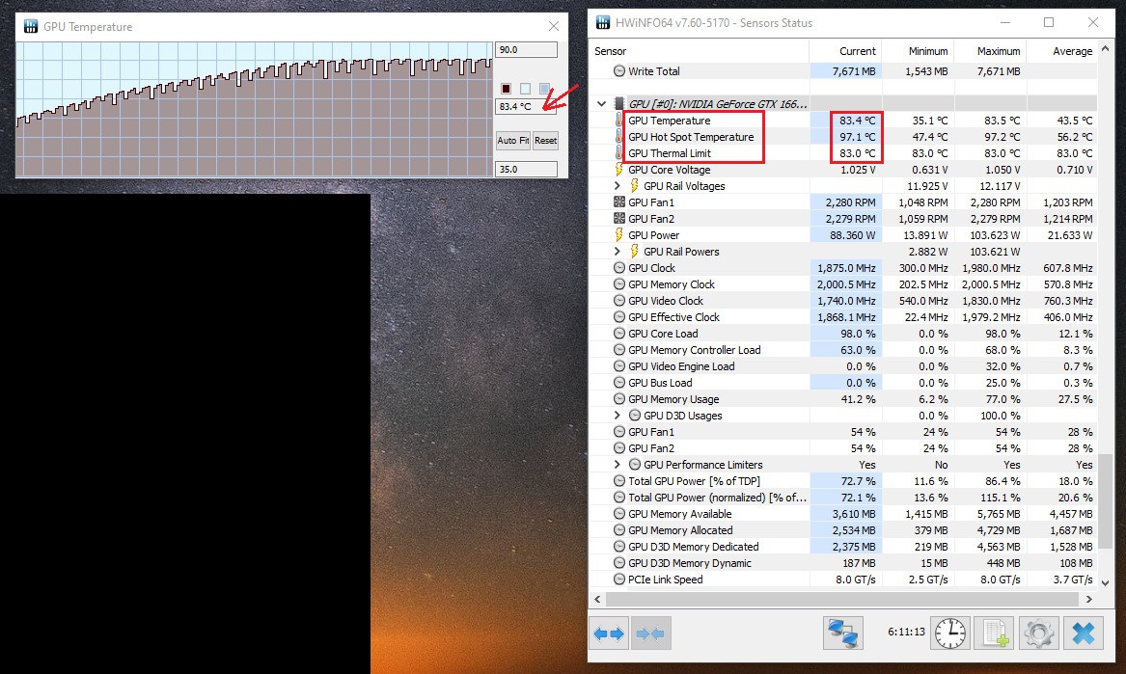Close the GPU Temperature graph window
1126x674 pixels.
(553, 27)
